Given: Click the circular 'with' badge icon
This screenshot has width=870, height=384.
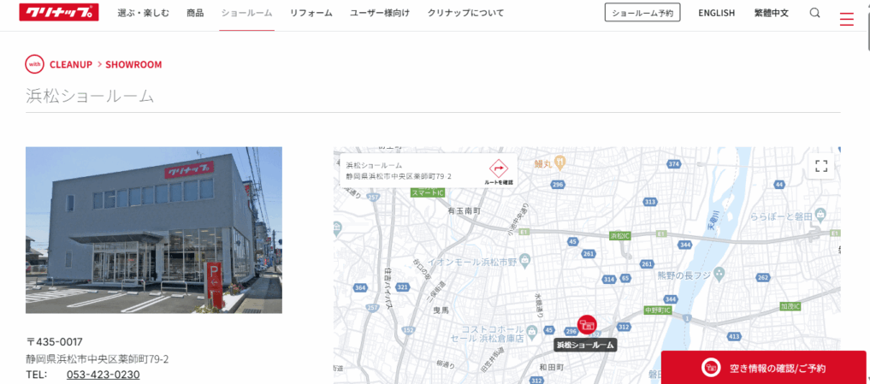Looking at the screenshot, I should pyautogui.click(x=34, y=64).
